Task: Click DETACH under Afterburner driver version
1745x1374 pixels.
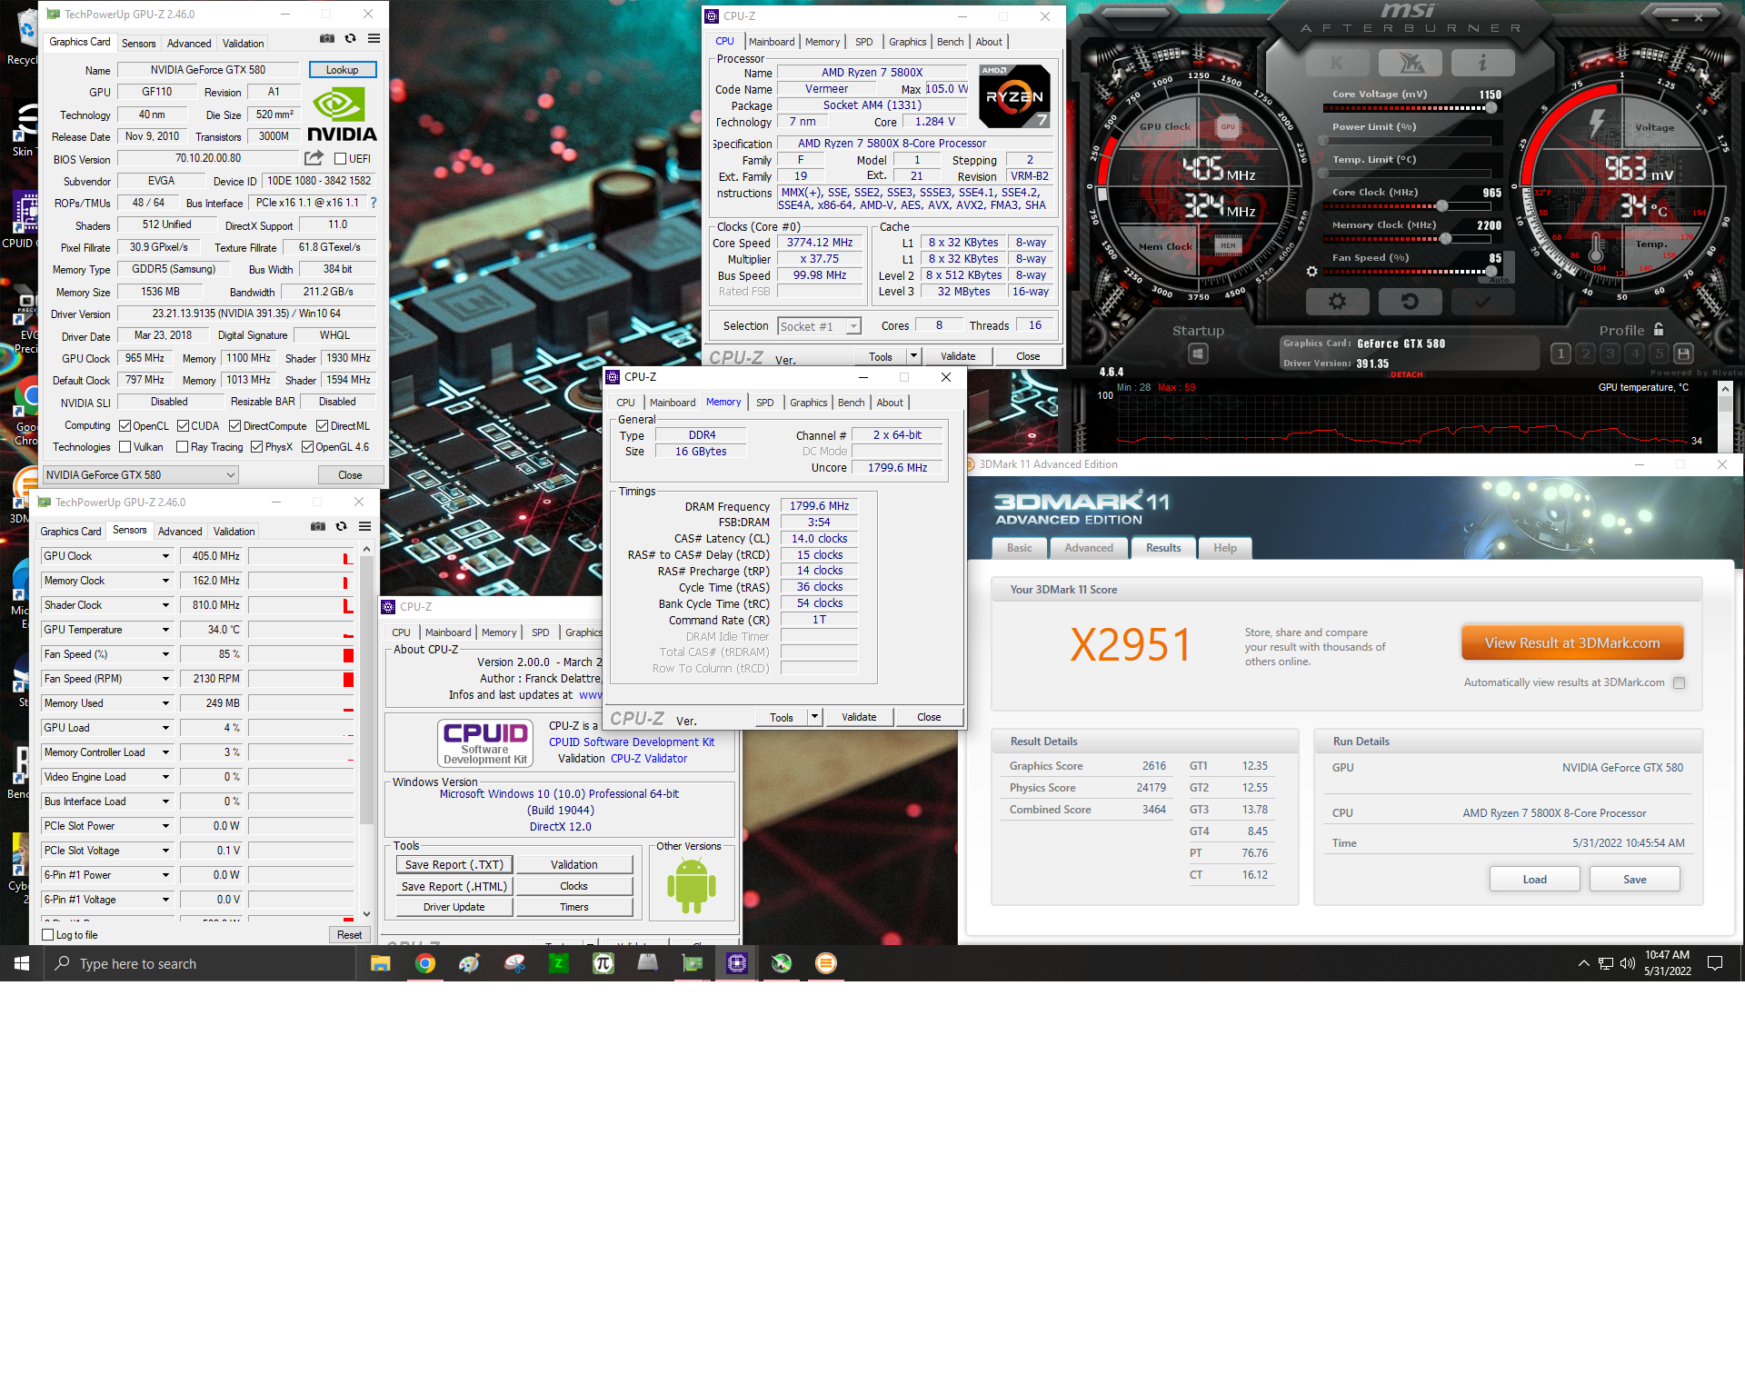Action: point(1406,374)
